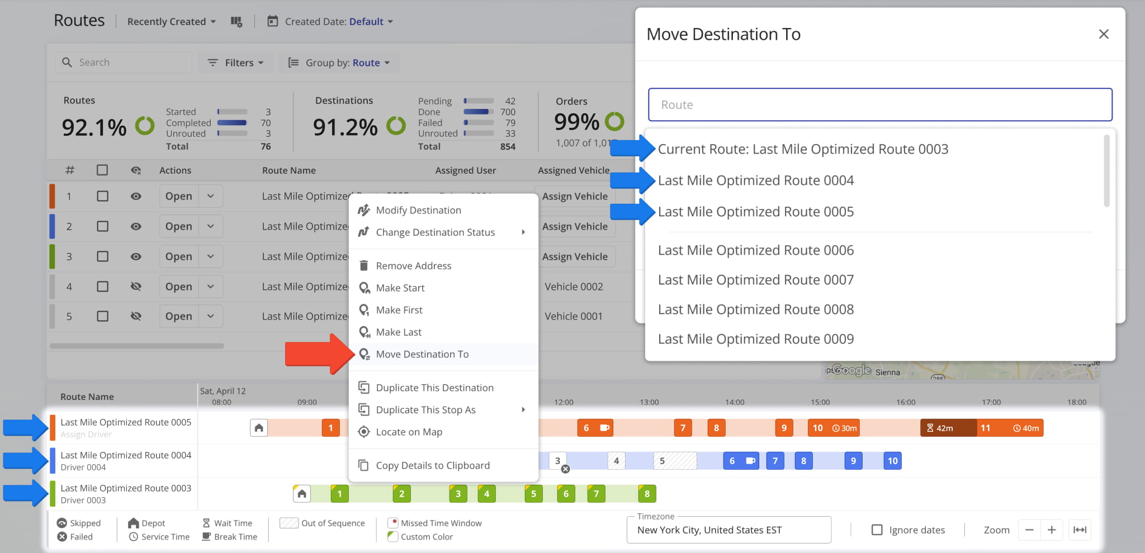Expand the Filters dropdown
The image size is (1145, 553).
coord(235,63)
